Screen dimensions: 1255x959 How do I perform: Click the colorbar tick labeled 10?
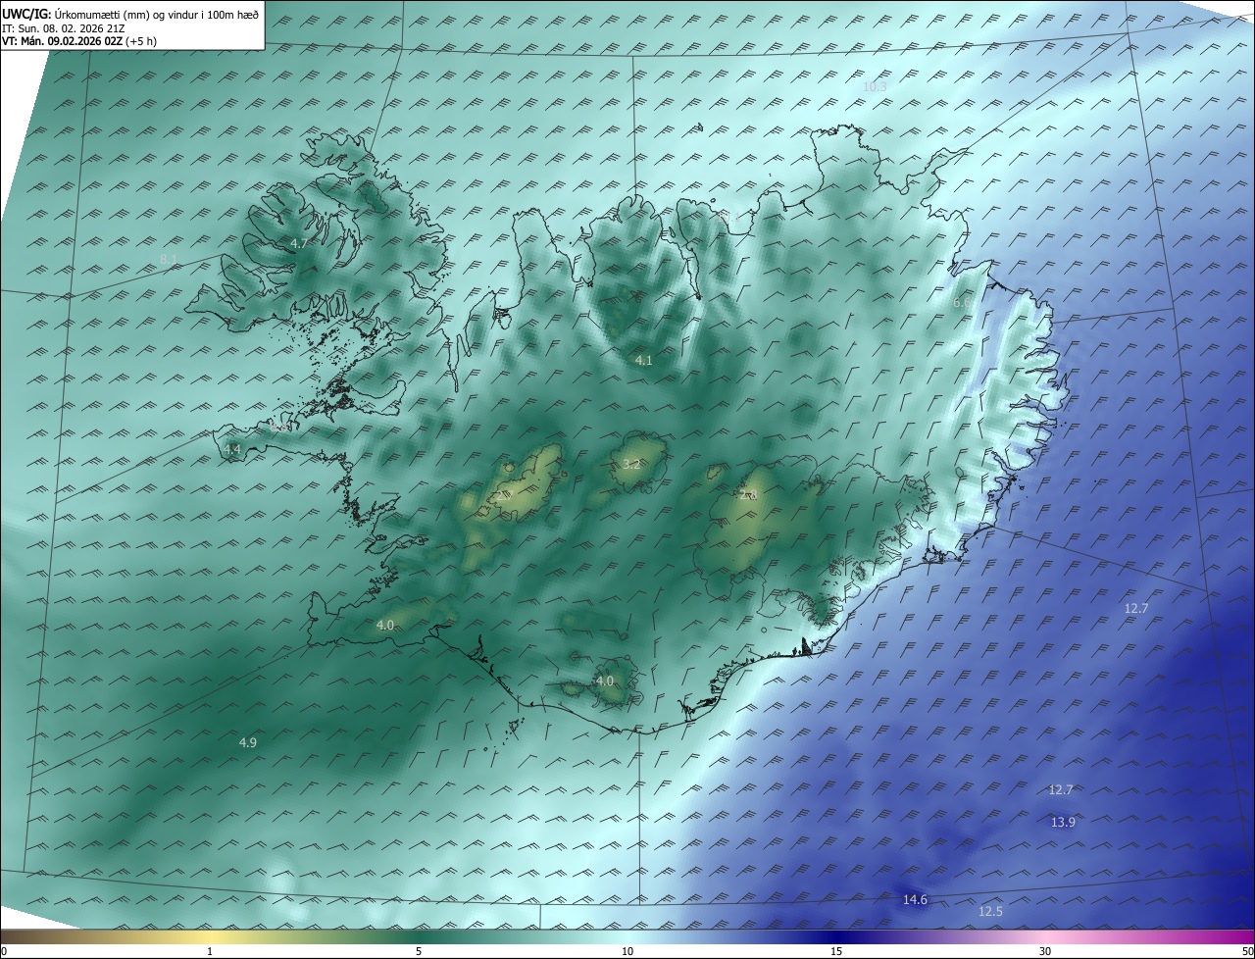click(627, 951)
